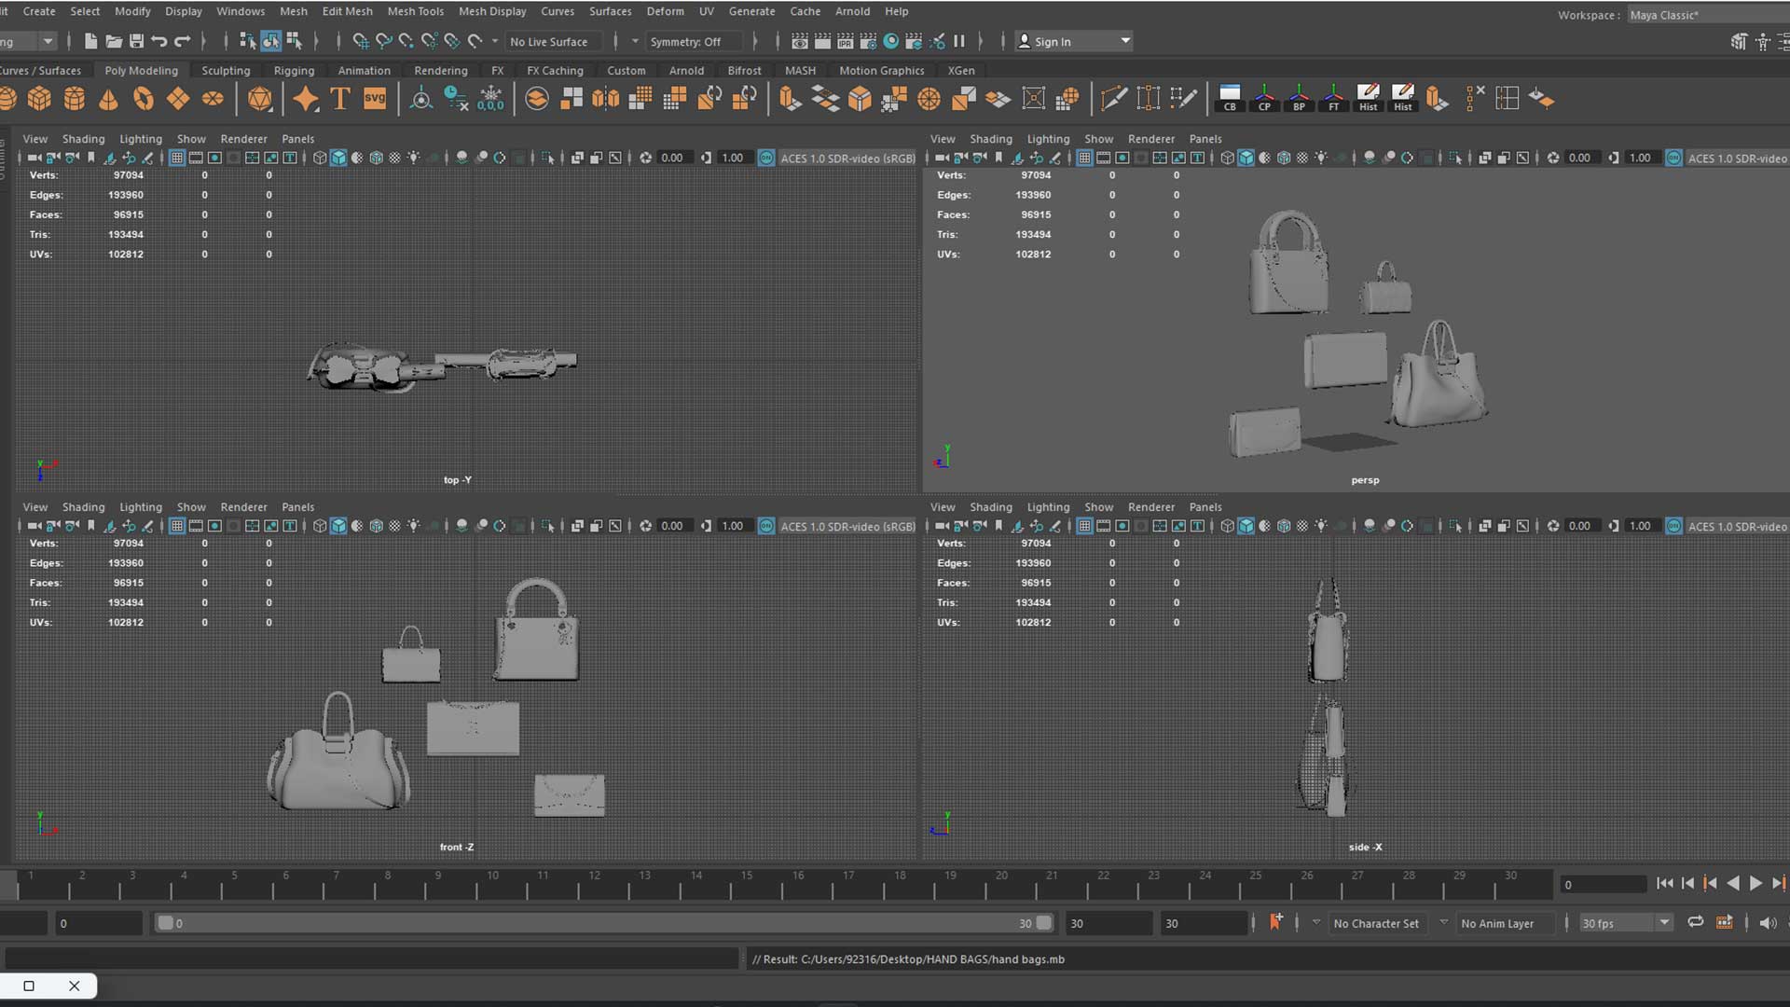The width and height of the screenshot is (1790, 1007).
Task: Click the Freeze Transformations FT shelf icon
Action: pyautogui.click(x=1333, y=99)
